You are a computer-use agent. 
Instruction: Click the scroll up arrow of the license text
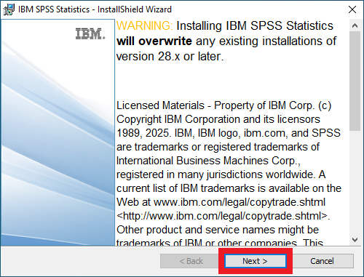coord(355,25)
